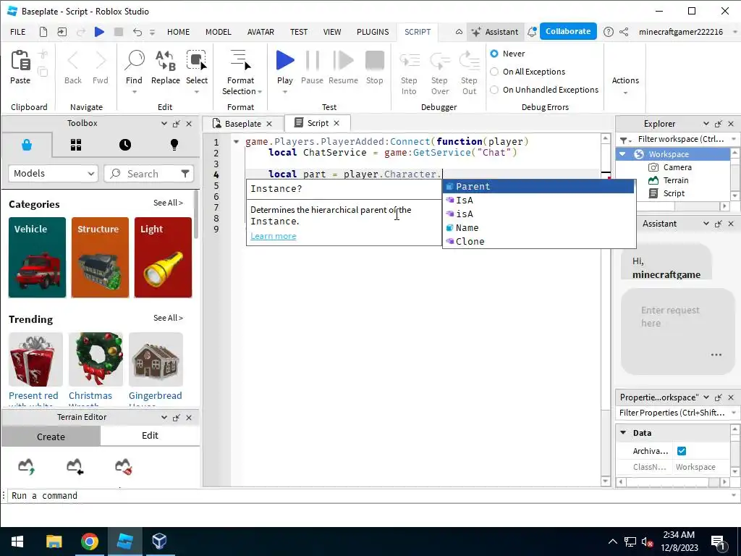Click the Select tool icon
The width and height of the screenshot is (741, 556).
pyautogui.click(x=197, y=61)
